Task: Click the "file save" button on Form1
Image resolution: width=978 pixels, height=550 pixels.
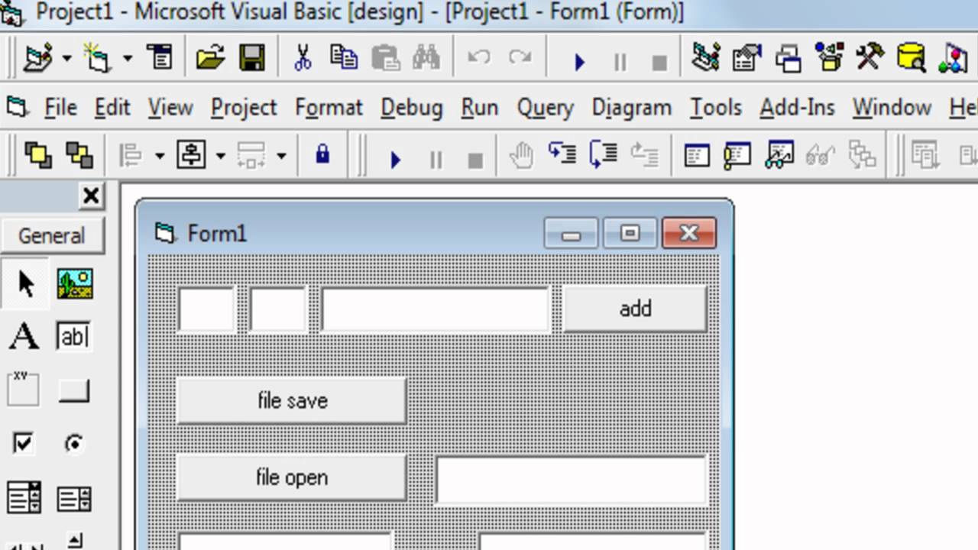Action: click(x=292, y=400)
